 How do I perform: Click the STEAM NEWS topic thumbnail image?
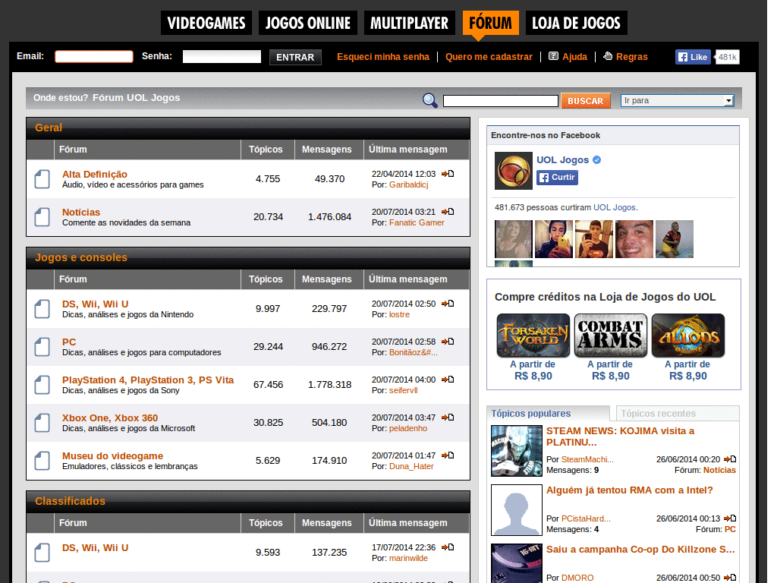[516, 451]
